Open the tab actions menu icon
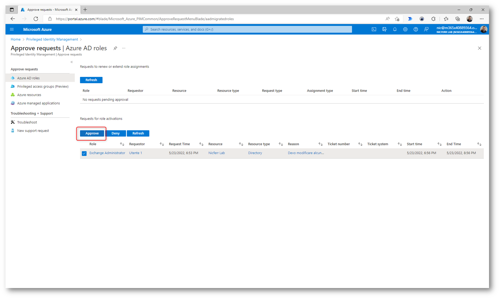 [x=12, y=10]
